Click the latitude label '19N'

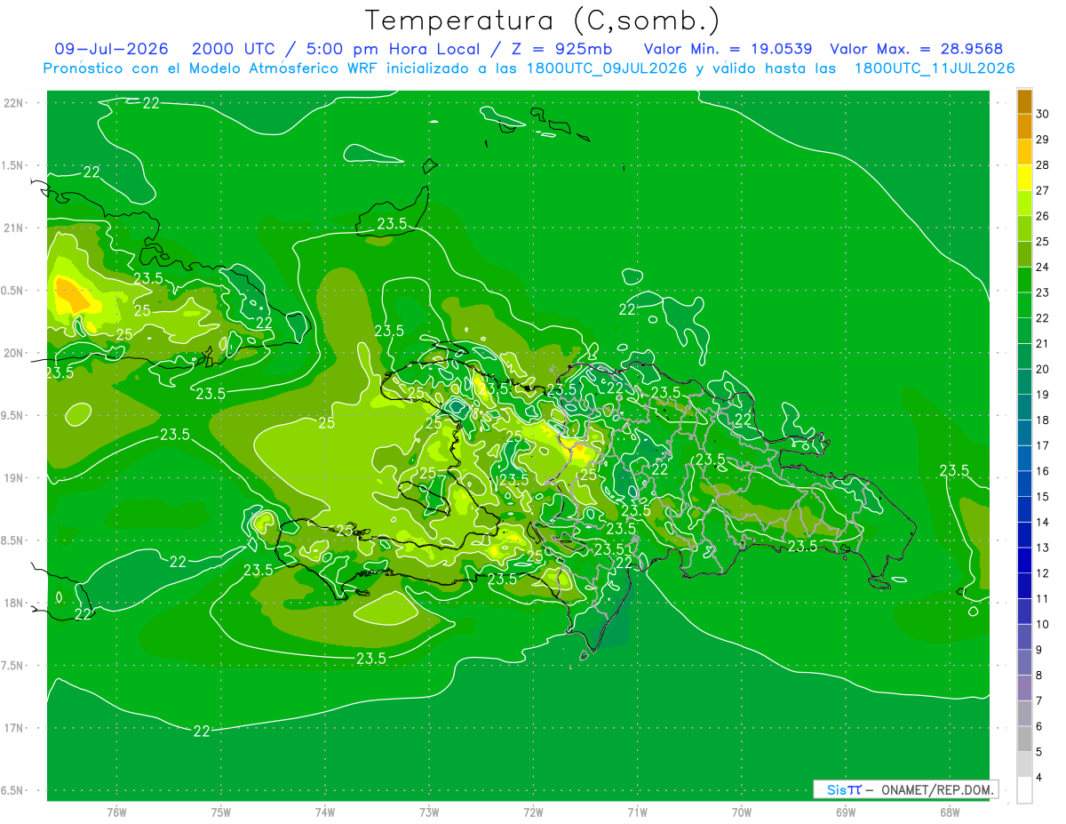(x=15, y=478)
